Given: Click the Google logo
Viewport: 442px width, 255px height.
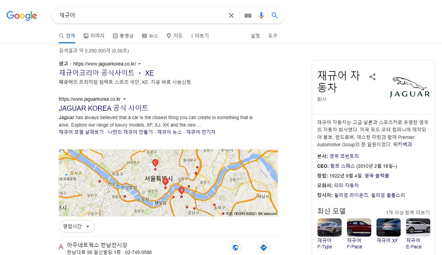Looking at the screenshot, I should click(21, 16).
